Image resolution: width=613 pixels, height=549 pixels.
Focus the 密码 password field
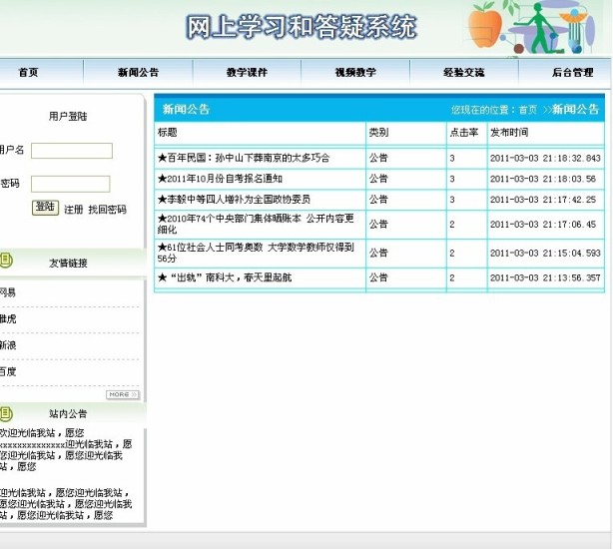click(x=70, y=184)
